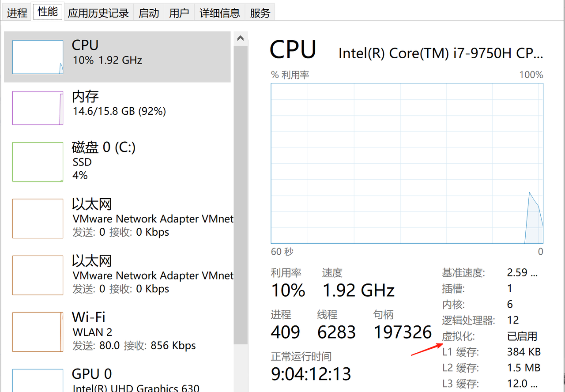Go to the 启动 tab
The image size is (565, 392).
(x=149, y=13)
